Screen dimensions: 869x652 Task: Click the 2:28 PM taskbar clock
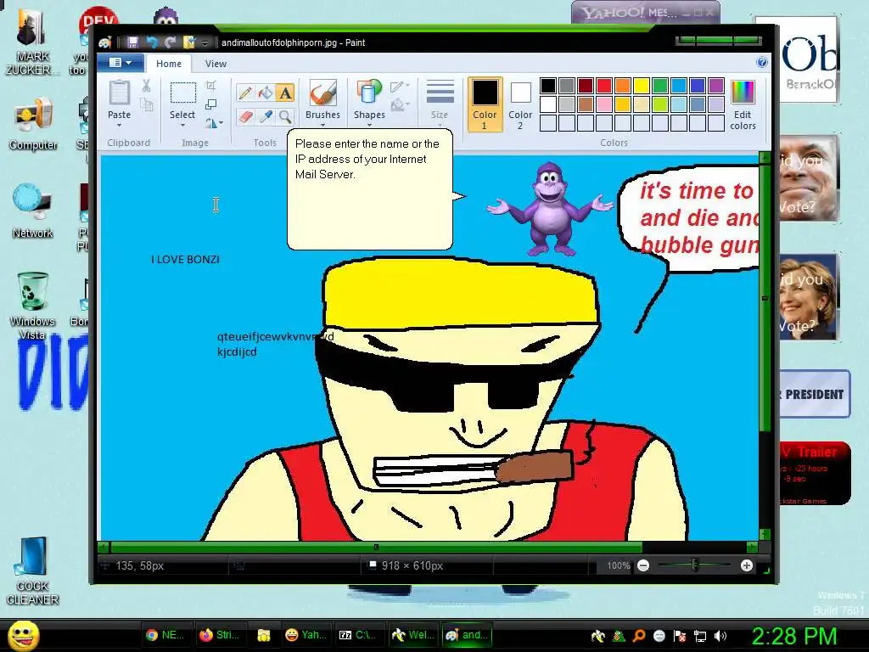793,637
